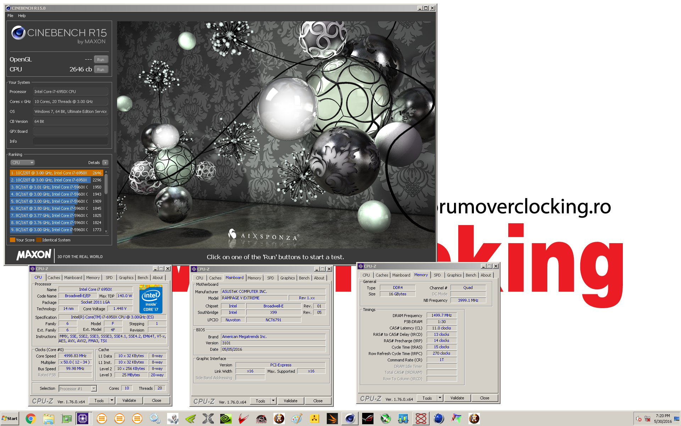Click the orange Your Score swatch
This screenshot has width=681, height=426.
click(12, 240)
